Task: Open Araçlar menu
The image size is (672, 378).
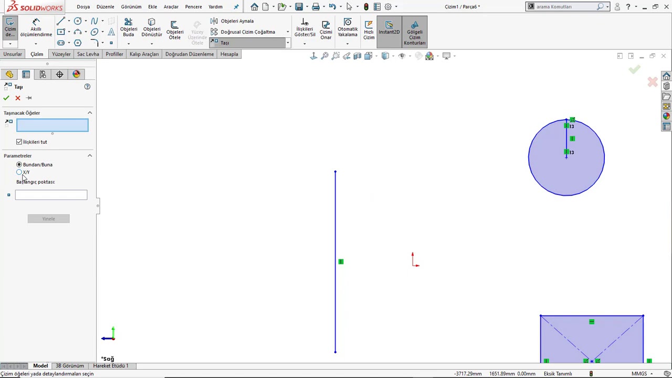Action: [171, 7]
